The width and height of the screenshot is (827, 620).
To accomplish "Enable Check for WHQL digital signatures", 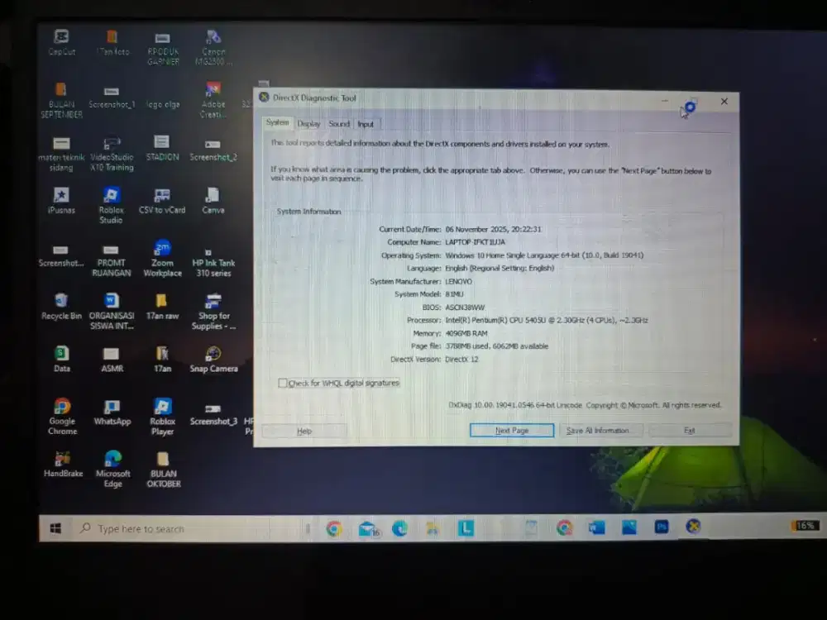I will pos(284,383).
